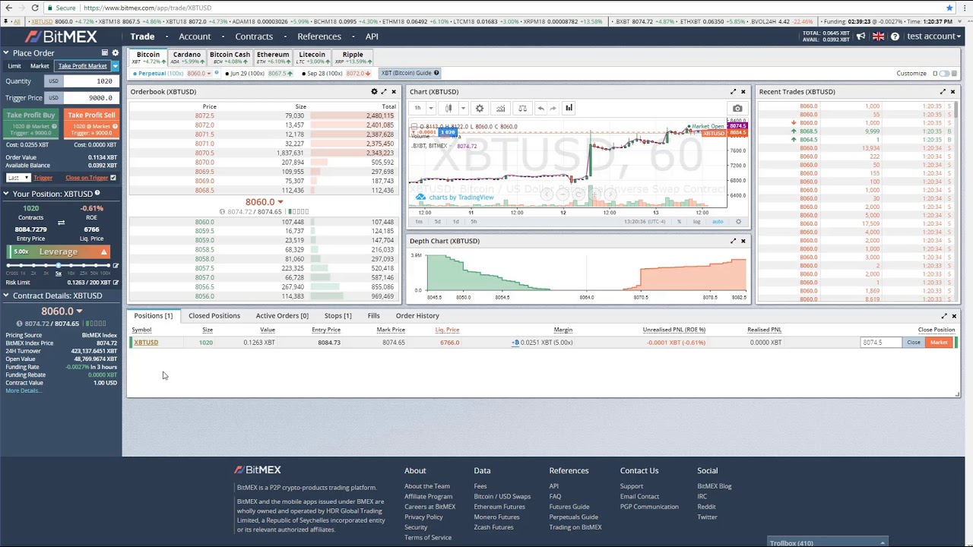The height and width of the screenshot is (547, 973).
Task: Click Chrome bookmark star icon
Action: (949, 8)
